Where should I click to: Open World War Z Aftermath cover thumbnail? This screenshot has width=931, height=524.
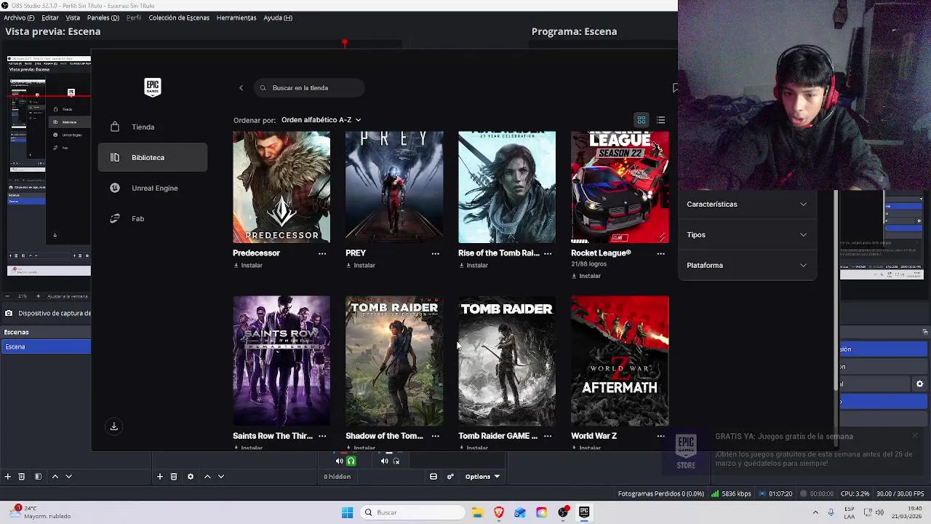(620, 361)
